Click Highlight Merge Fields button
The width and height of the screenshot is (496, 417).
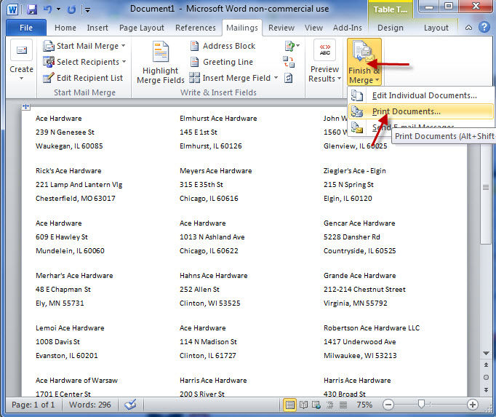point(161,62)
